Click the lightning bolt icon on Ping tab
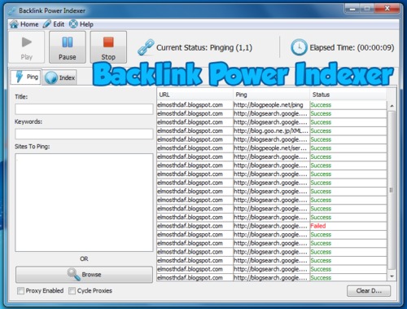 [20, 77]
